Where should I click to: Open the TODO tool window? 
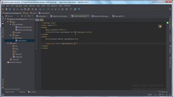[x=32, y=92]
